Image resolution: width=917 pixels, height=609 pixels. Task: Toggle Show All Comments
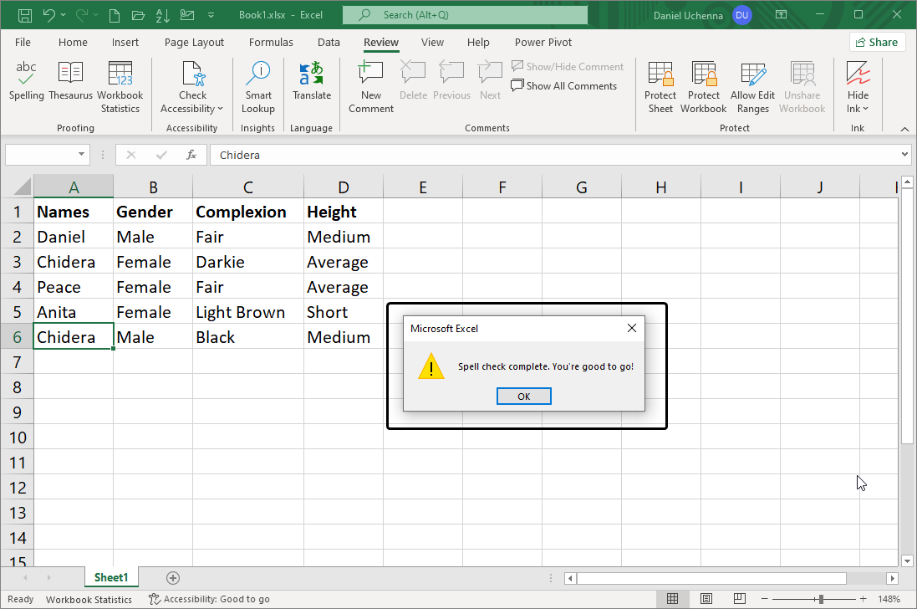[563, 85]
